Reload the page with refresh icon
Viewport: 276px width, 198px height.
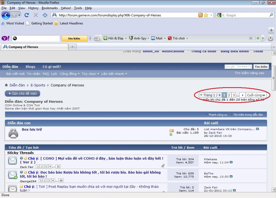27,15
